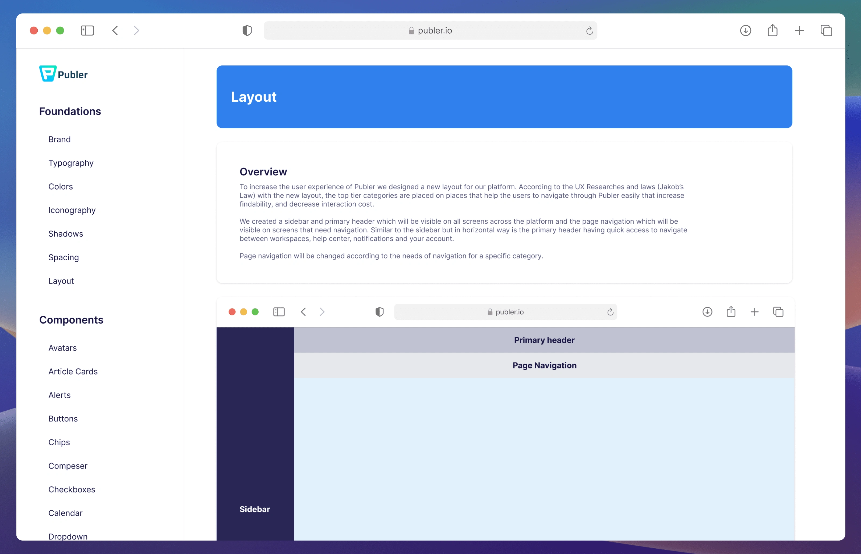The height and width of the screenshot is (554, 861).
Task: Open the Buttons component page
Action: point(63,418)
